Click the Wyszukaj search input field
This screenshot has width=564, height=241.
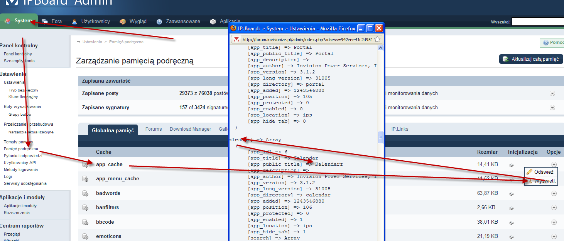pos(537,22)
